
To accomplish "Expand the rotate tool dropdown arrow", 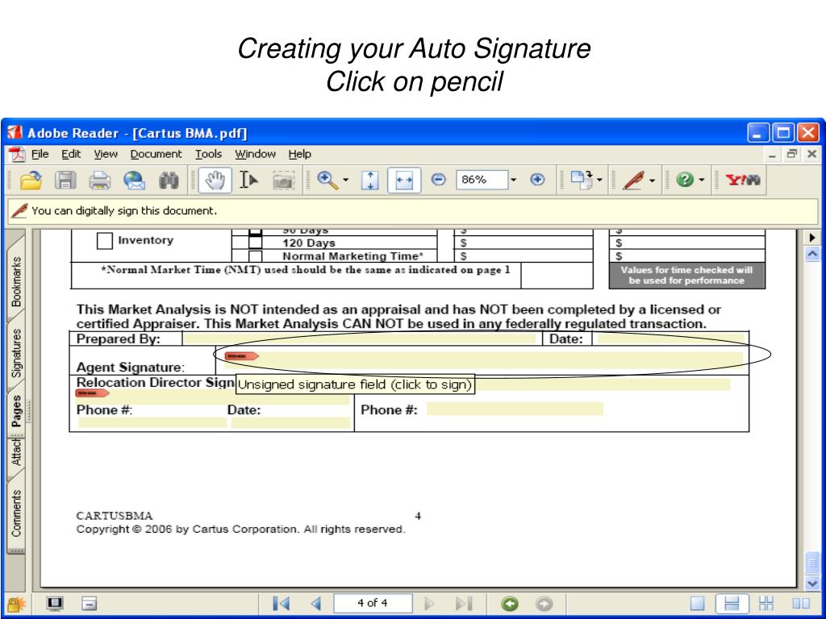I will 600,180.
